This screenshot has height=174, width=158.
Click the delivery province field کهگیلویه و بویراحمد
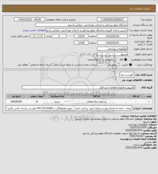pos(112,49)
